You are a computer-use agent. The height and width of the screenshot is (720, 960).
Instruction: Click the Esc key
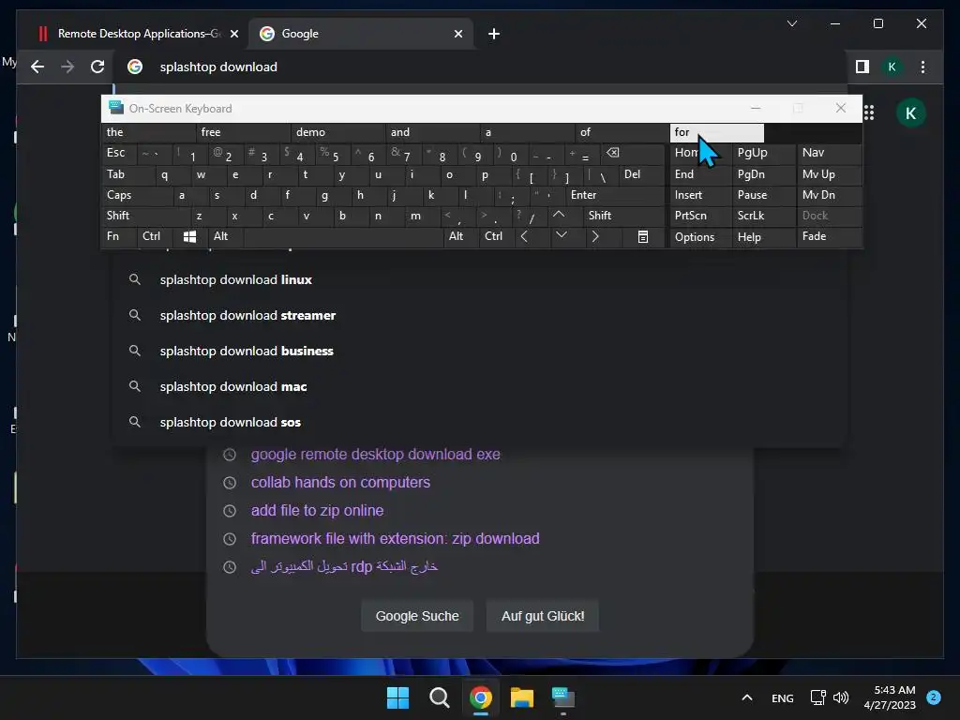coord(118,153)
